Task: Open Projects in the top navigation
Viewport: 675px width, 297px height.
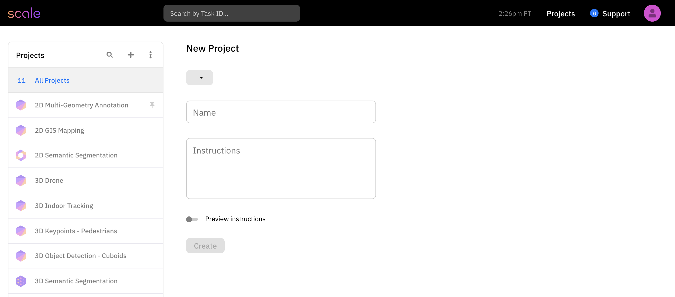Action: [x=561, y=14]
